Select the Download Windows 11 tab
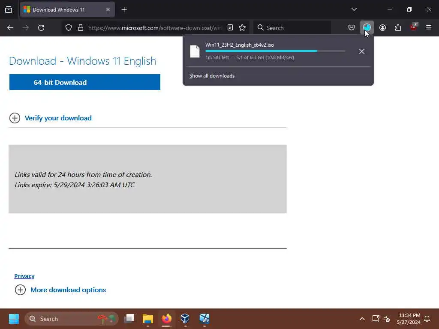 (x=67, y=10)
